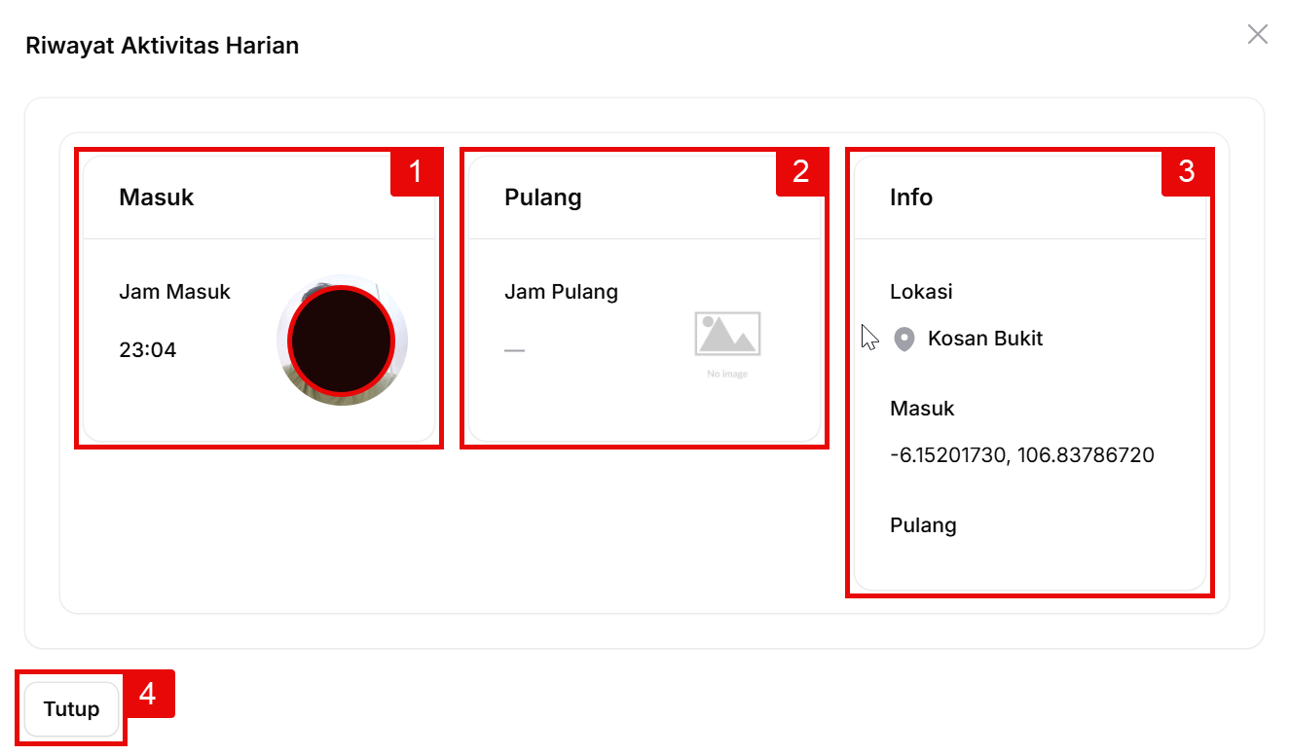Image resolution: width=1290 pixels, height=755 pixels.
Task: Click the red badge numbered 3
Action: pyautogui.click(x=1186, y=172)
